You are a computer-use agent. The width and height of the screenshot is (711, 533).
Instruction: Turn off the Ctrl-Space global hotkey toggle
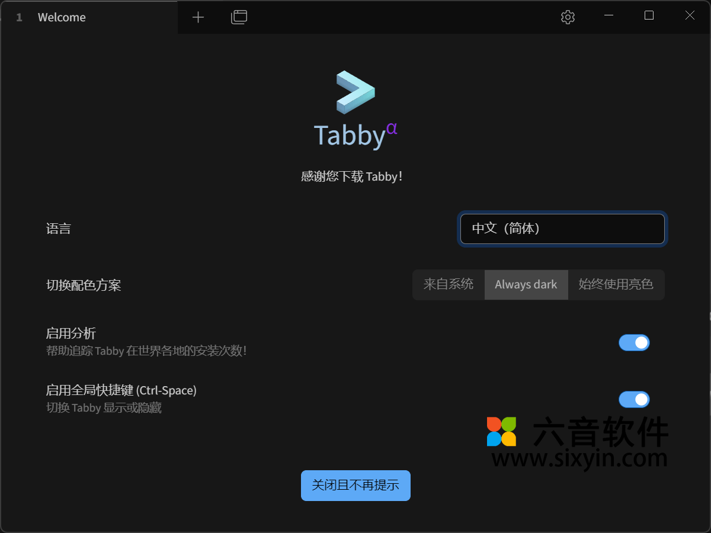634,399
